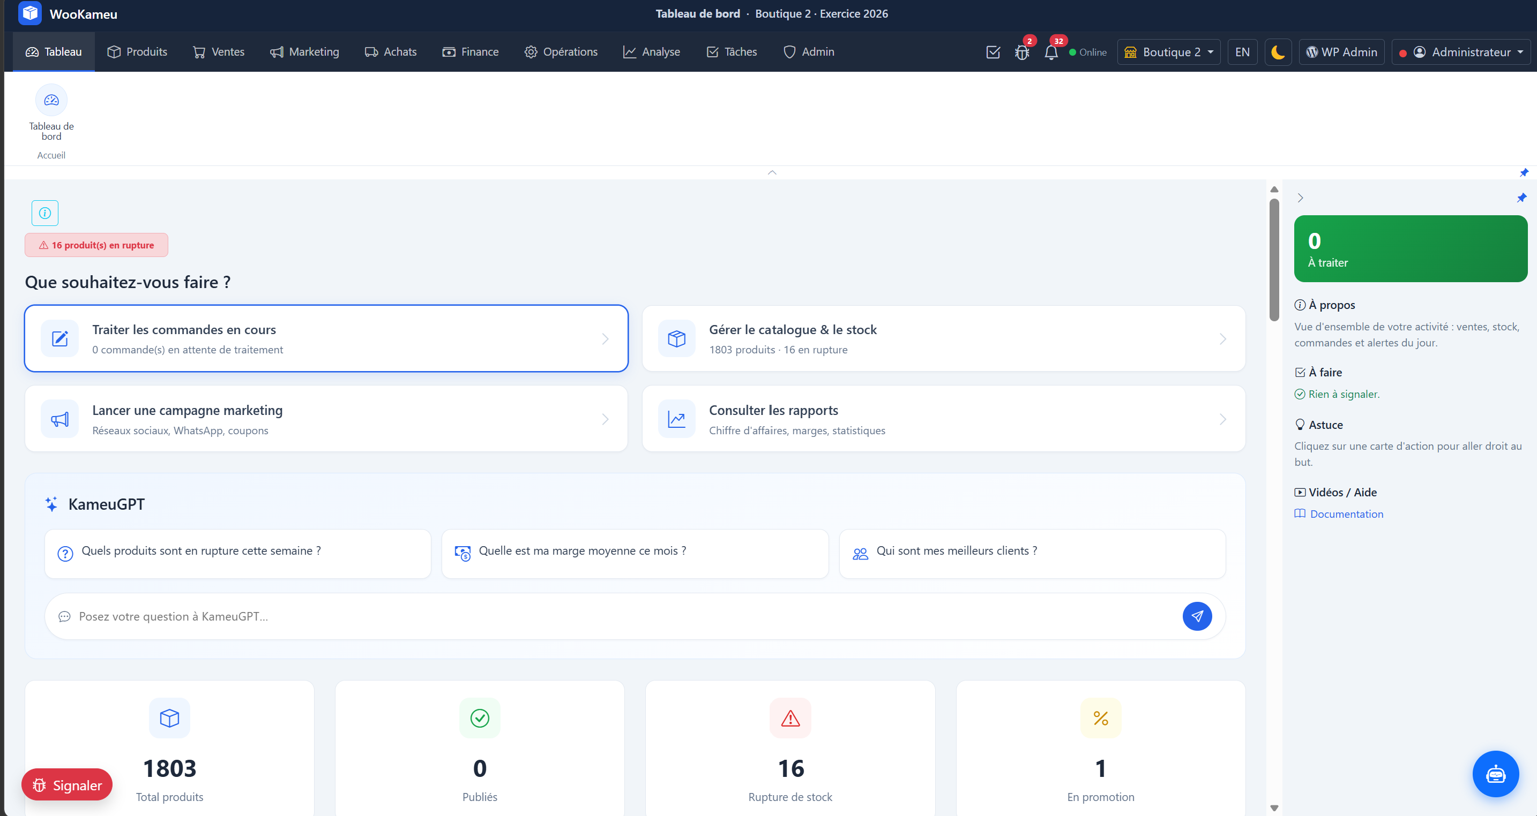1537x816 pixels.
Task: Open the Documentation link
Action: [1338, 514]
